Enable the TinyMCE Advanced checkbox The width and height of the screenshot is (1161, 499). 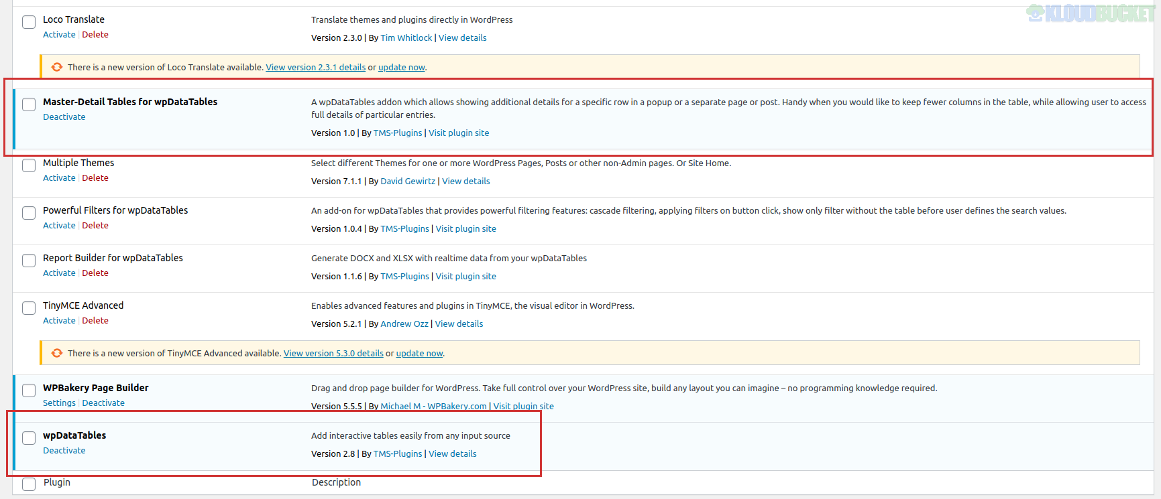point(29,308)
